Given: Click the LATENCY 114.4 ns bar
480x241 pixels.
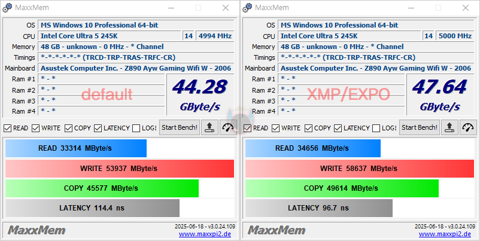Looking at the screenshot, I should click(92, 208).
